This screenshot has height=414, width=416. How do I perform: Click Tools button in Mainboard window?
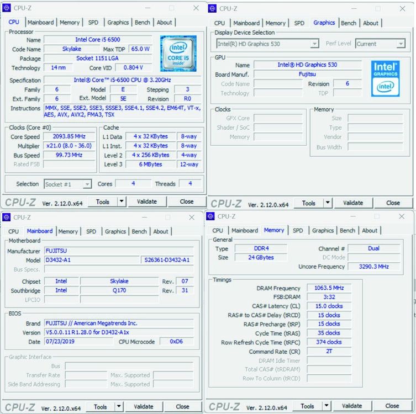pos(101,407)
